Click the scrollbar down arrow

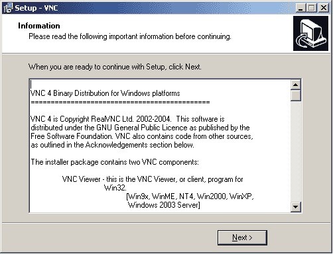[295, 207]
